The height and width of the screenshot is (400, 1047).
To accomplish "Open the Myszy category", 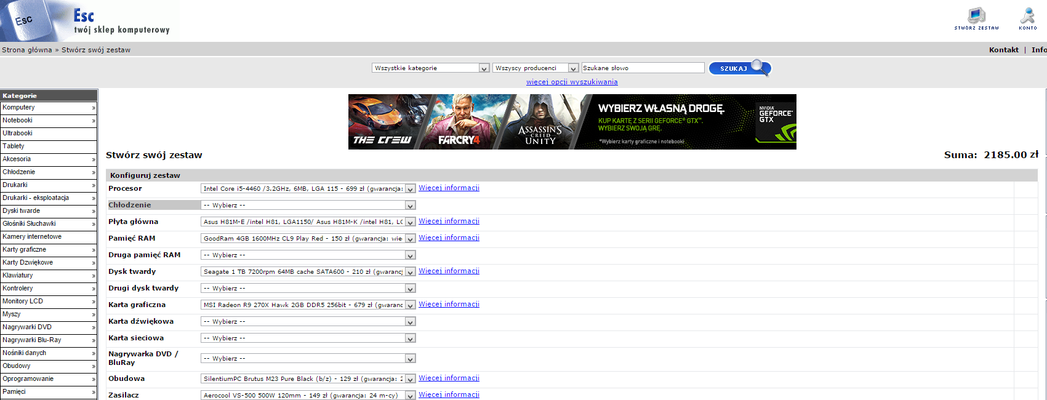I will (49, 314).
